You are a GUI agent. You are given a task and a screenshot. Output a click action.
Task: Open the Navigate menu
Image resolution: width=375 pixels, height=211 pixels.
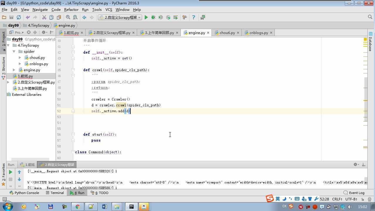pyautogui.click(x=40, y=9)
